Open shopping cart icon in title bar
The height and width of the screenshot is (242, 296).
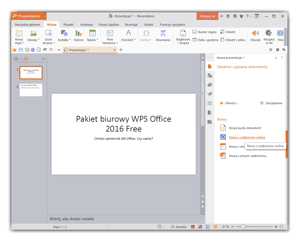click(222, 16)
